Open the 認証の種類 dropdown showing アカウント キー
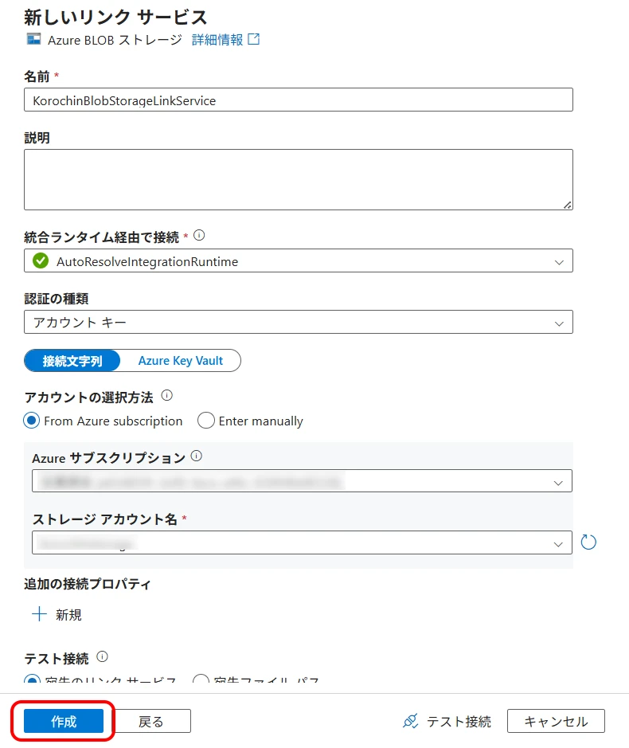Viewport: 629px width, 748px height. point(299,322)
